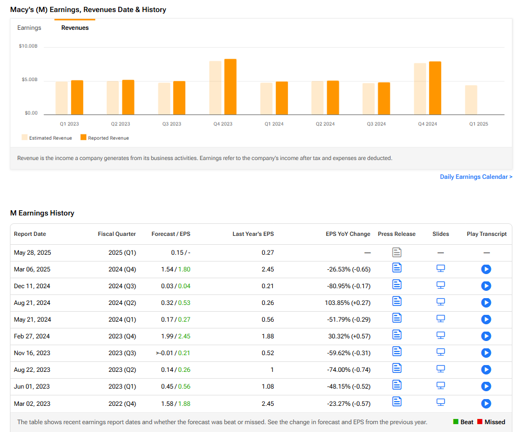Open press release for Nov 16, 2023 report
This screenshot has width=515, height=432.
397,351
